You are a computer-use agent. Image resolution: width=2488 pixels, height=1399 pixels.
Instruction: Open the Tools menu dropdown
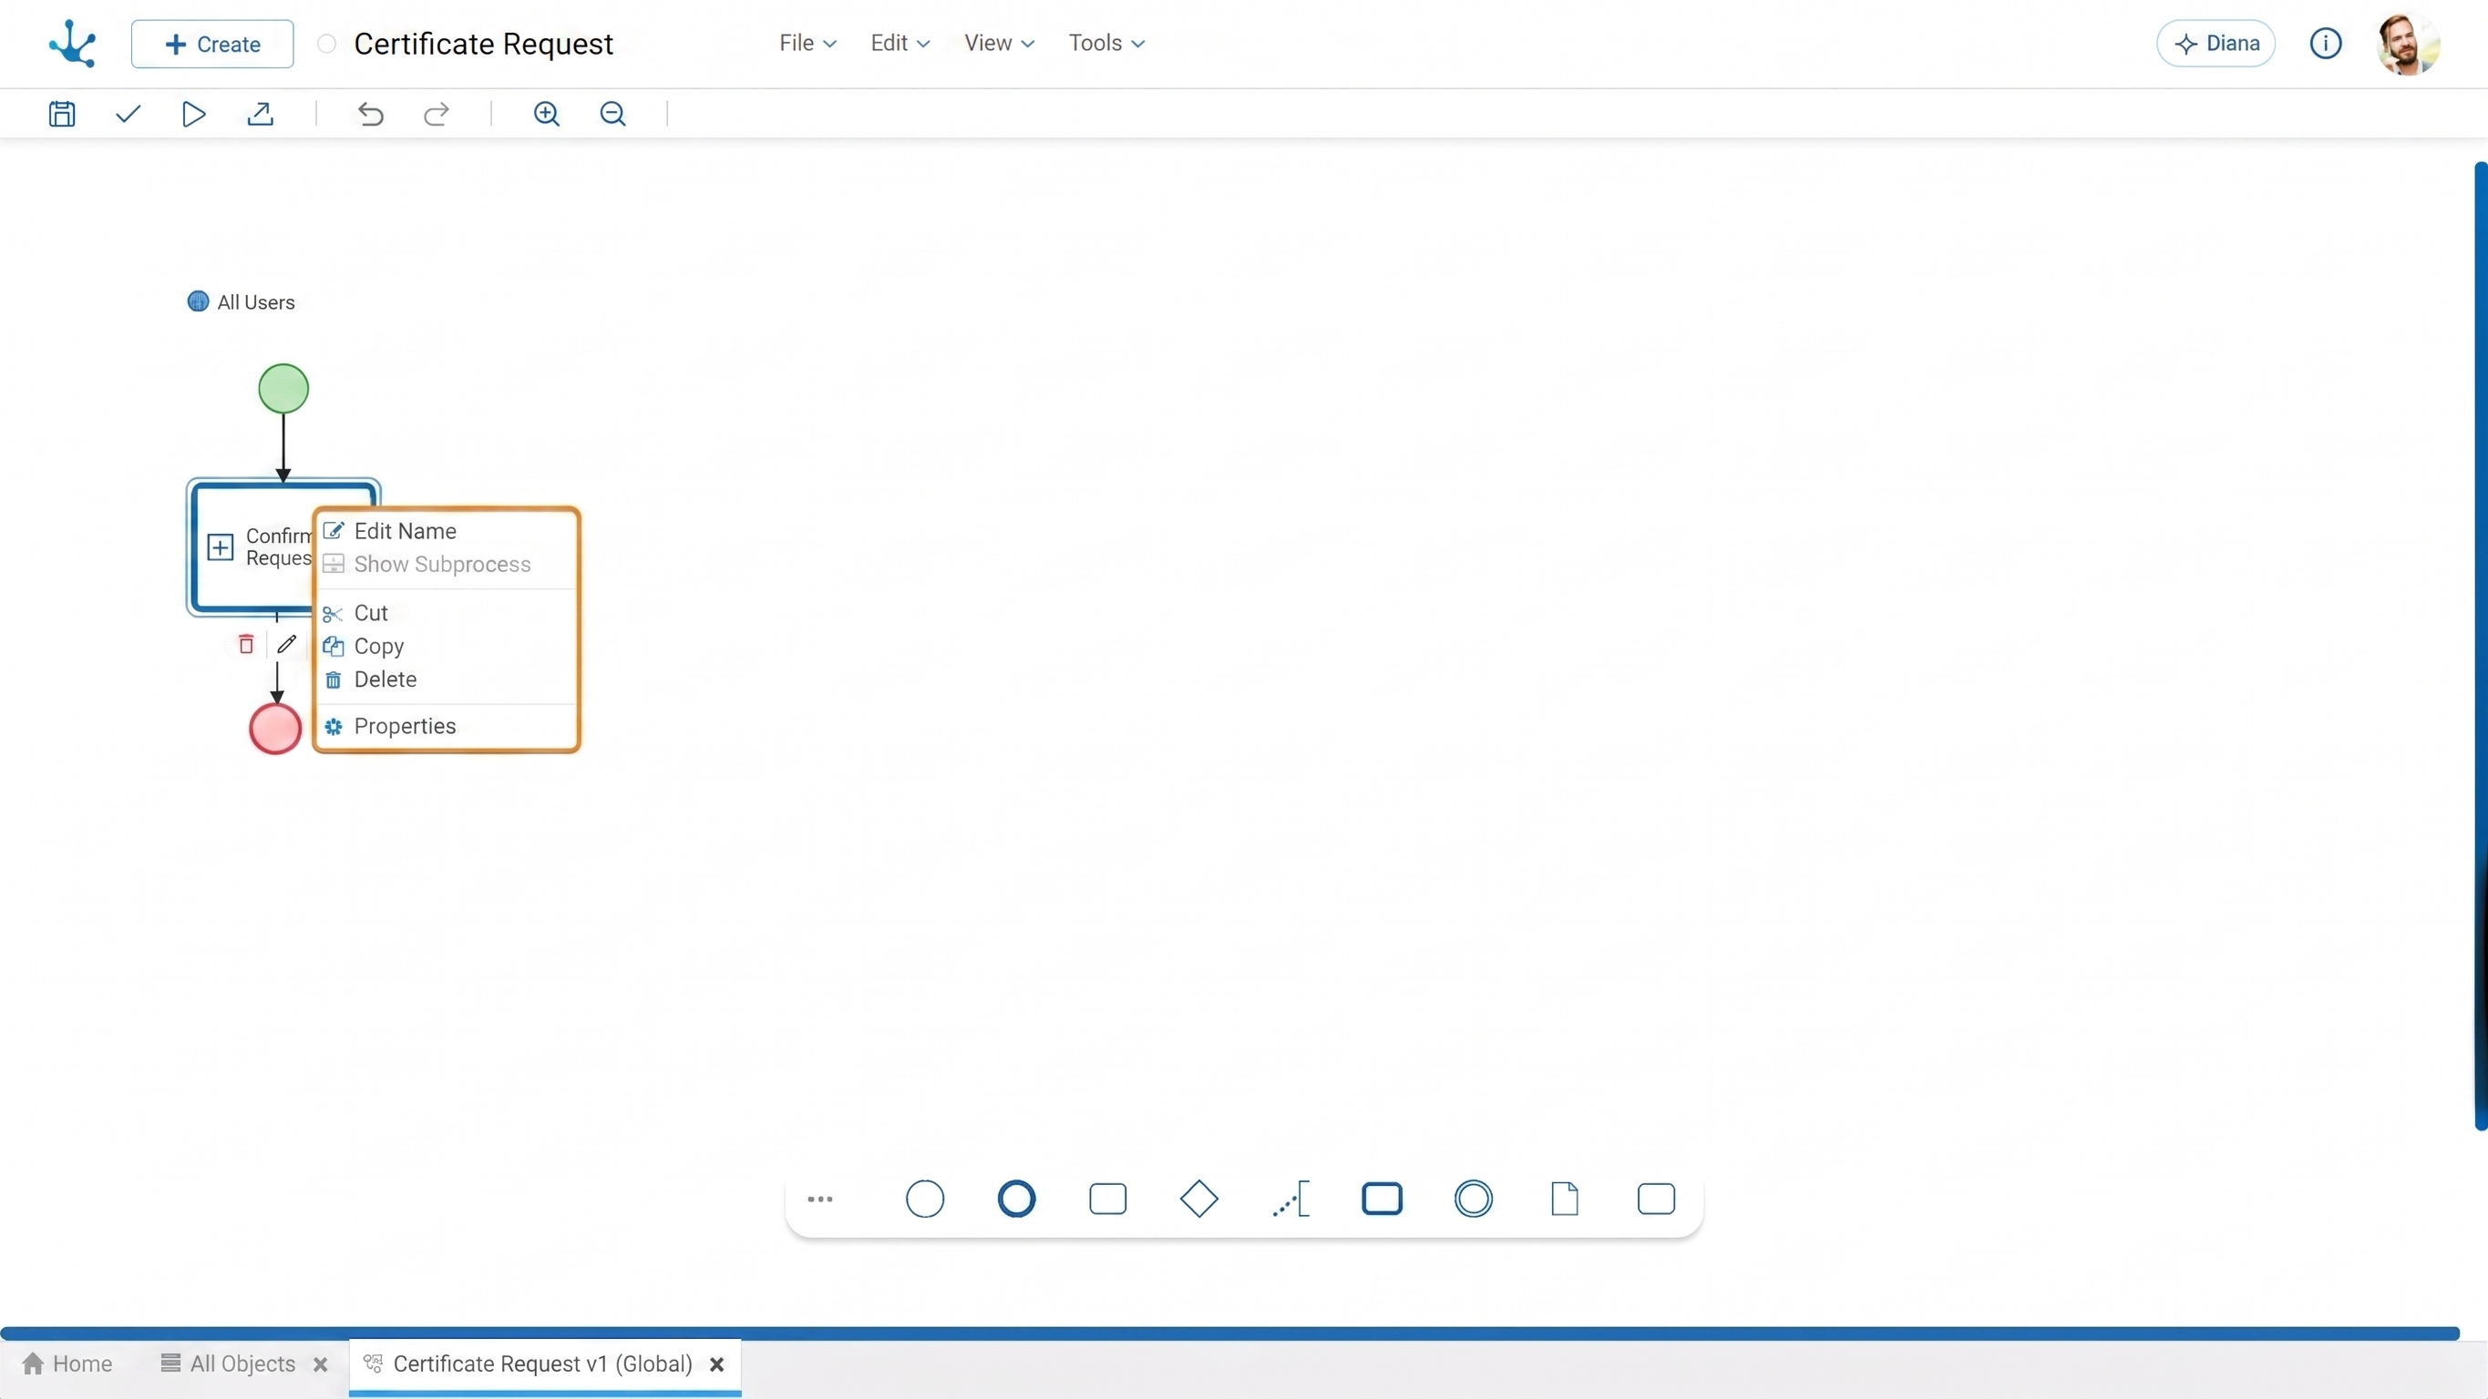[x=1107, y=44]
